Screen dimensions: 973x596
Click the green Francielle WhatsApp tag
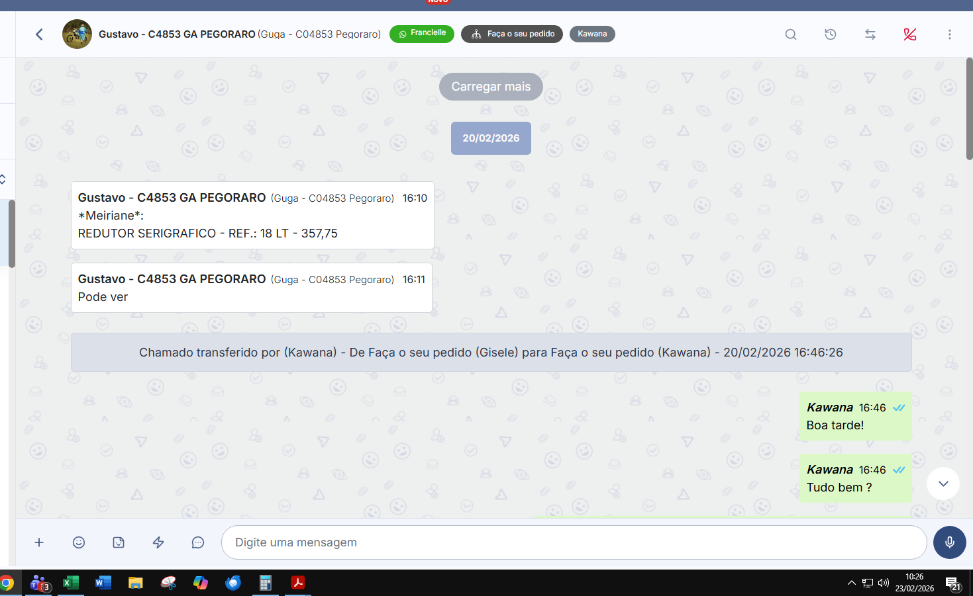click(422, 34)
